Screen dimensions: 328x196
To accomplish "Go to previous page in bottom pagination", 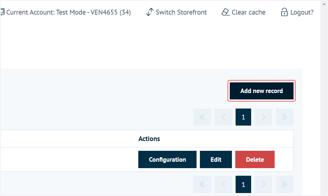I will (x=223, y=185).
